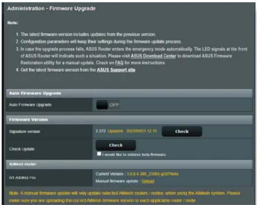Click Check button in Check Update row
This screenshot has width=257, height=205.
(x=116, y=145)
